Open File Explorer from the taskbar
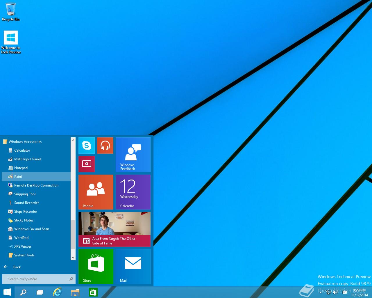Image resolution: width=372 pixels, height=298 pixels. coord(75,292)
